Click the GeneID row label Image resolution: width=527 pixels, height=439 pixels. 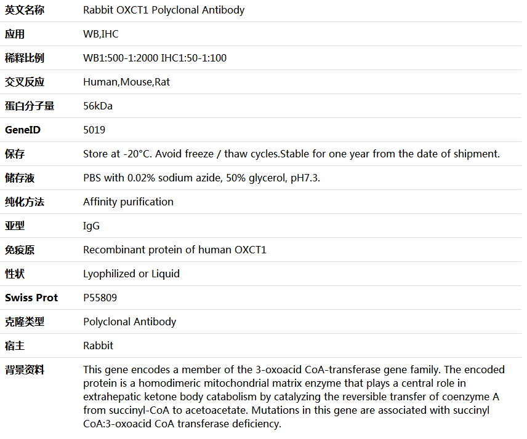click(x=23, y=130)
